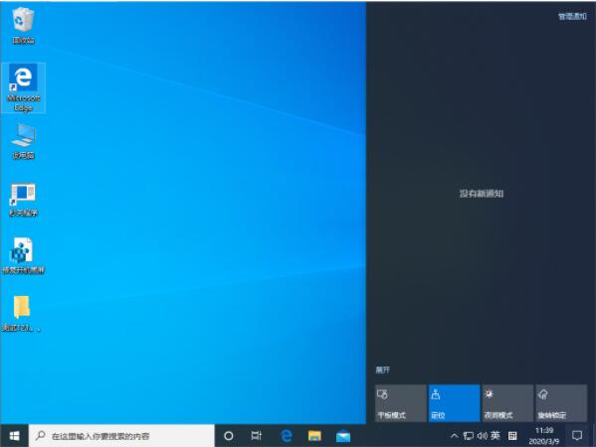Expand the quick actions with 展开
This screenshot has width=596, height=447.
[x=383, y=370]
